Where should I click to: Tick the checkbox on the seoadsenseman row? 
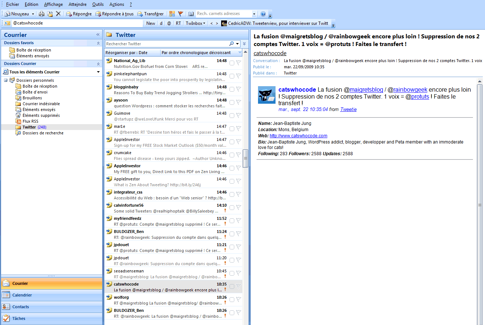coord(232,273)
